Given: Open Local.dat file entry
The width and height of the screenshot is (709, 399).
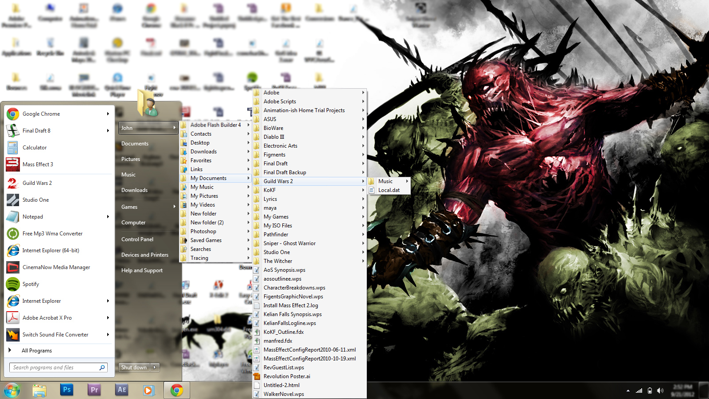Looking at the screenshot, I should pyautogui.click(x=389, y=190).
